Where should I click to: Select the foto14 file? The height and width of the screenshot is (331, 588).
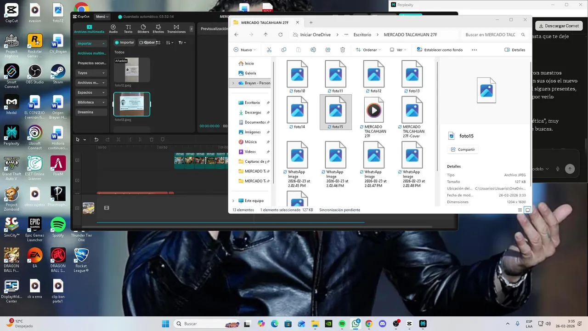coord(297,113)
